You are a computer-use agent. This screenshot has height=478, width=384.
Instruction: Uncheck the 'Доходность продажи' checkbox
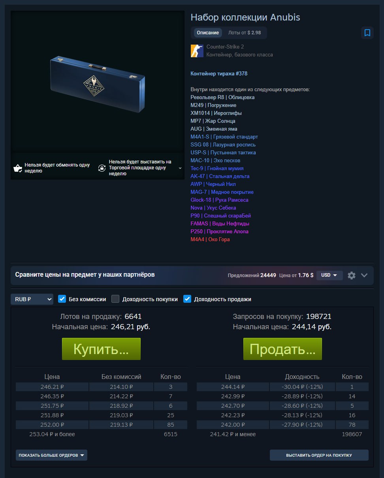coord(187,299)
